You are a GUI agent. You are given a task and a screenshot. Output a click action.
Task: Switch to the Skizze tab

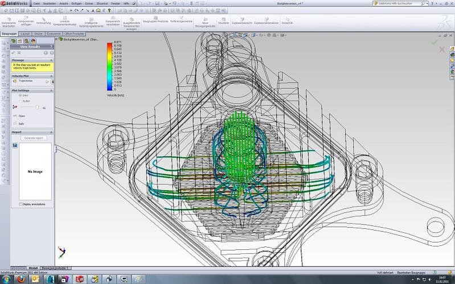coord(38,34)
